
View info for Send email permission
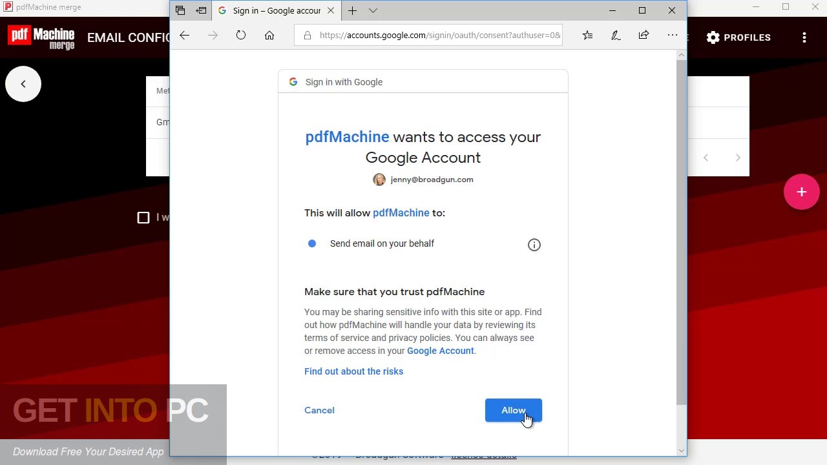(x=534, y=245)
